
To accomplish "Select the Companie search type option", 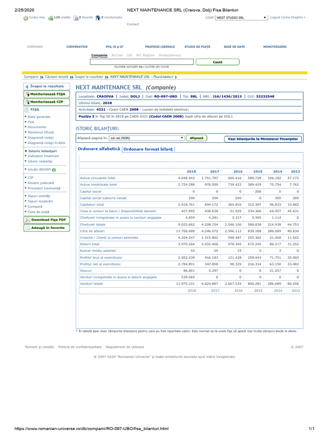I will (99, 55).
